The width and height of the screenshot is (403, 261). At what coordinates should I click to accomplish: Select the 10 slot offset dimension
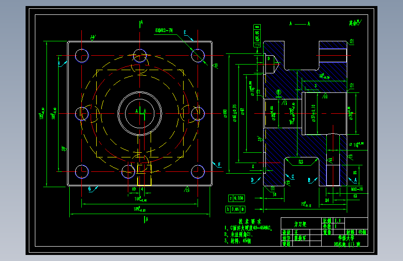(134, 189)
